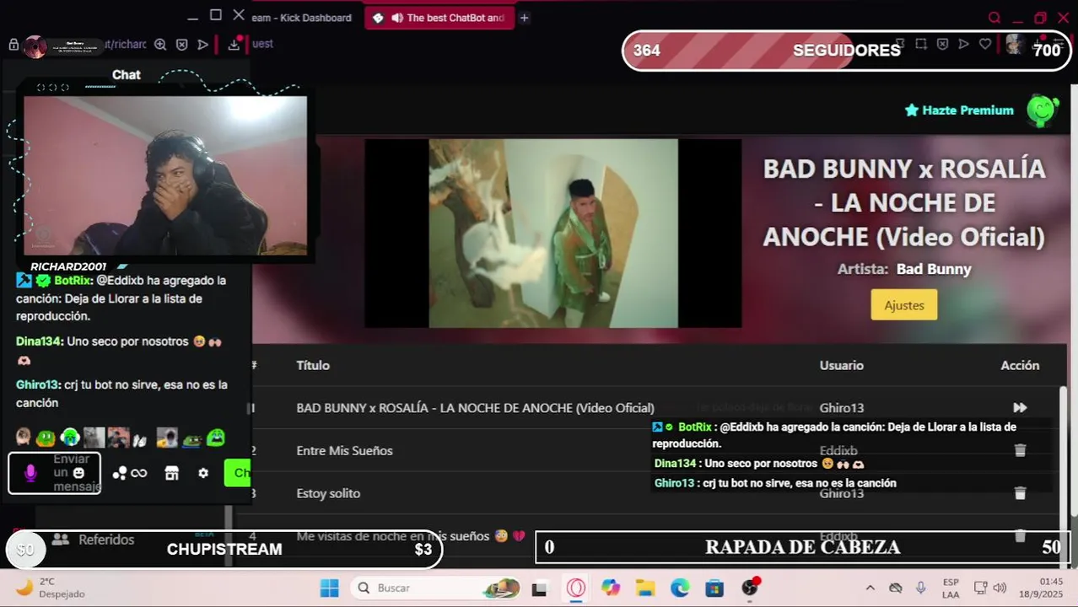Click the green smiling mascot avatar

pyautogui.click(x=1043, y=110)
